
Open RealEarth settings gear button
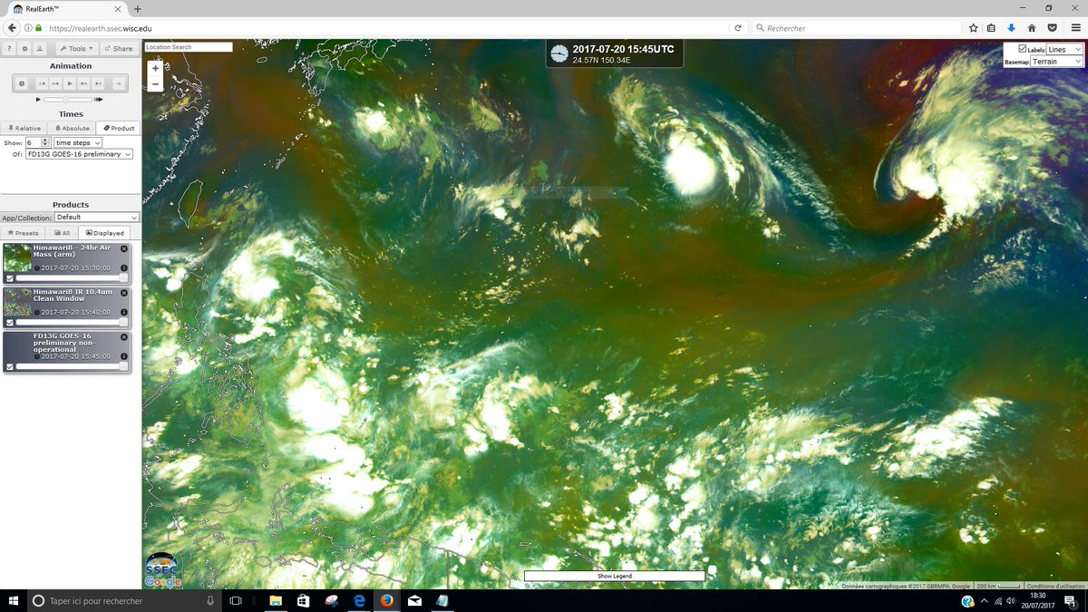tap(24, 48)
